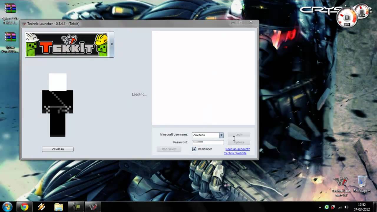Open Google Chrome from the taskbar
The width and height of the screenshot is (377, 212).
24,207
